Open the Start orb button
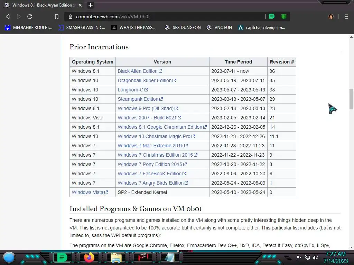 point(9,257)
